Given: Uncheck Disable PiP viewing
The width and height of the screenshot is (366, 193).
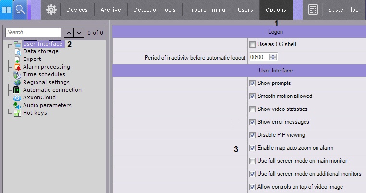Looking at the screenshot, I should click(253, 135).
